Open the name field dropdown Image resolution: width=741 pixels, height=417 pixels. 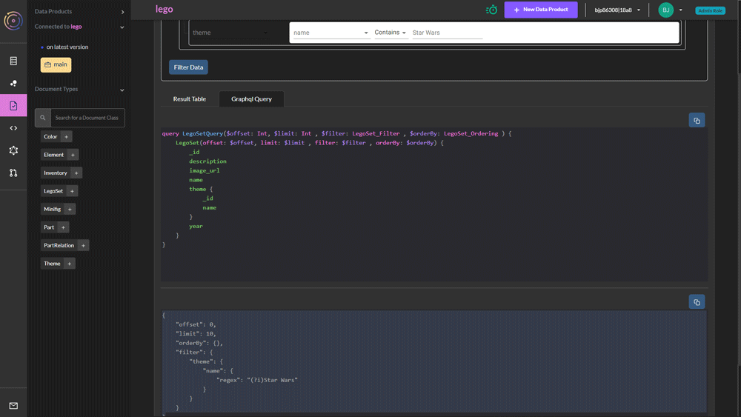click(330, 33)
